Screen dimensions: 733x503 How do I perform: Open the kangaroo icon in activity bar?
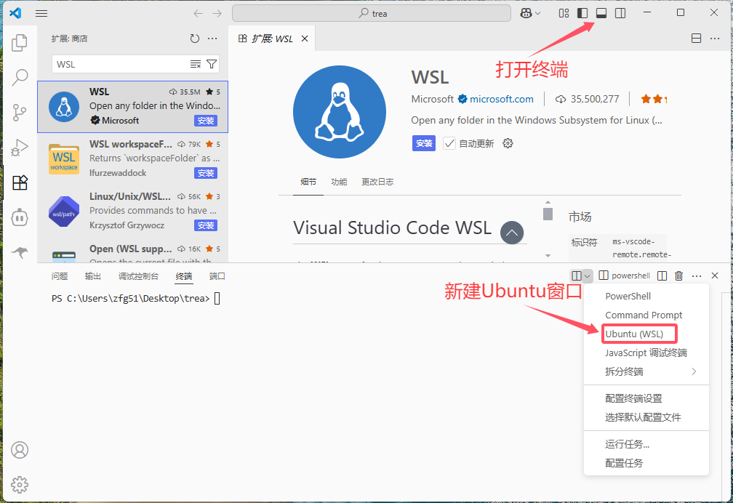point(20,252)
